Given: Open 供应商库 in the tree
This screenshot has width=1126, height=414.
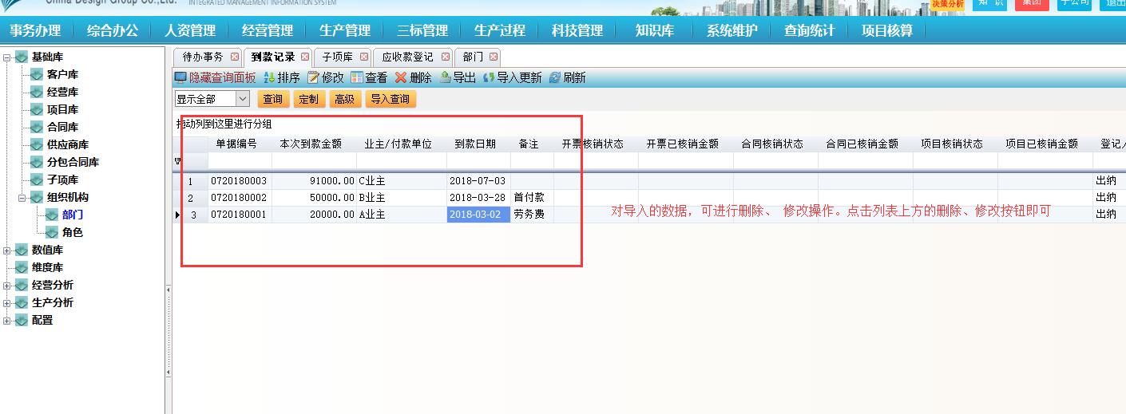Looking at the screenshot, I should click(68, 144).
